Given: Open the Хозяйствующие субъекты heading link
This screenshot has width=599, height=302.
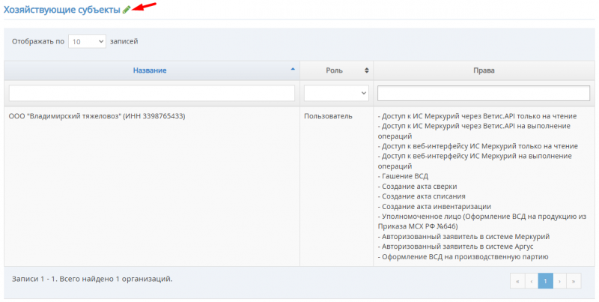Looking at the screenshot, I should tap(61, 9).
